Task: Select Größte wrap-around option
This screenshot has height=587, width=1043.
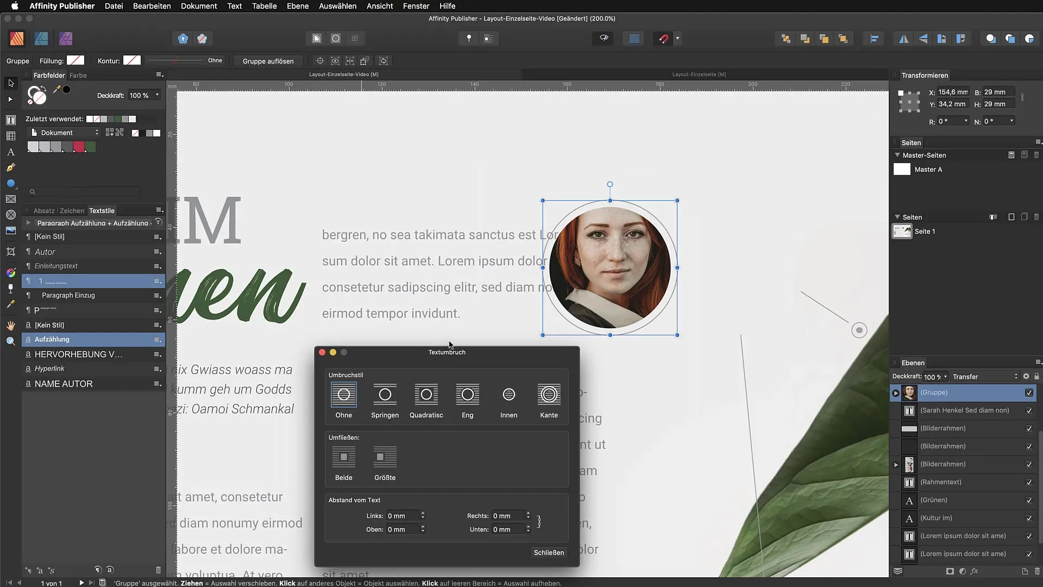Action: (385, 463)
